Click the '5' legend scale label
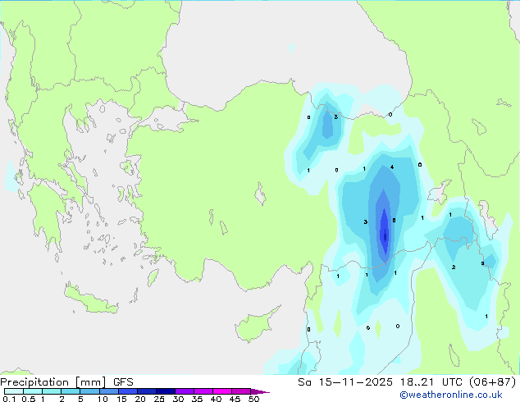The height and width of the screenshot is (402, 520). pos(80,399)
